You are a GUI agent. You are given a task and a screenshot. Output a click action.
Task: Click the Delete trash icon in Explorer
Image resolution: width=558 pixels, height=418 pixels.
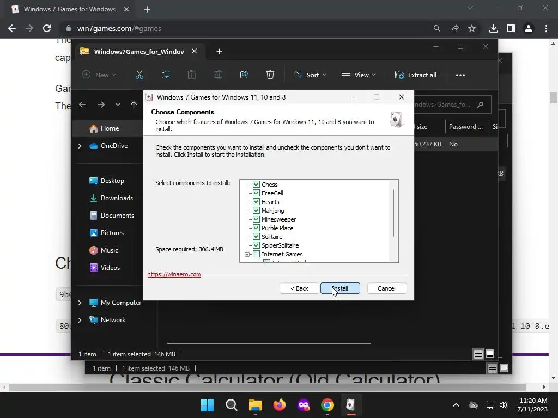click(270, 75)
